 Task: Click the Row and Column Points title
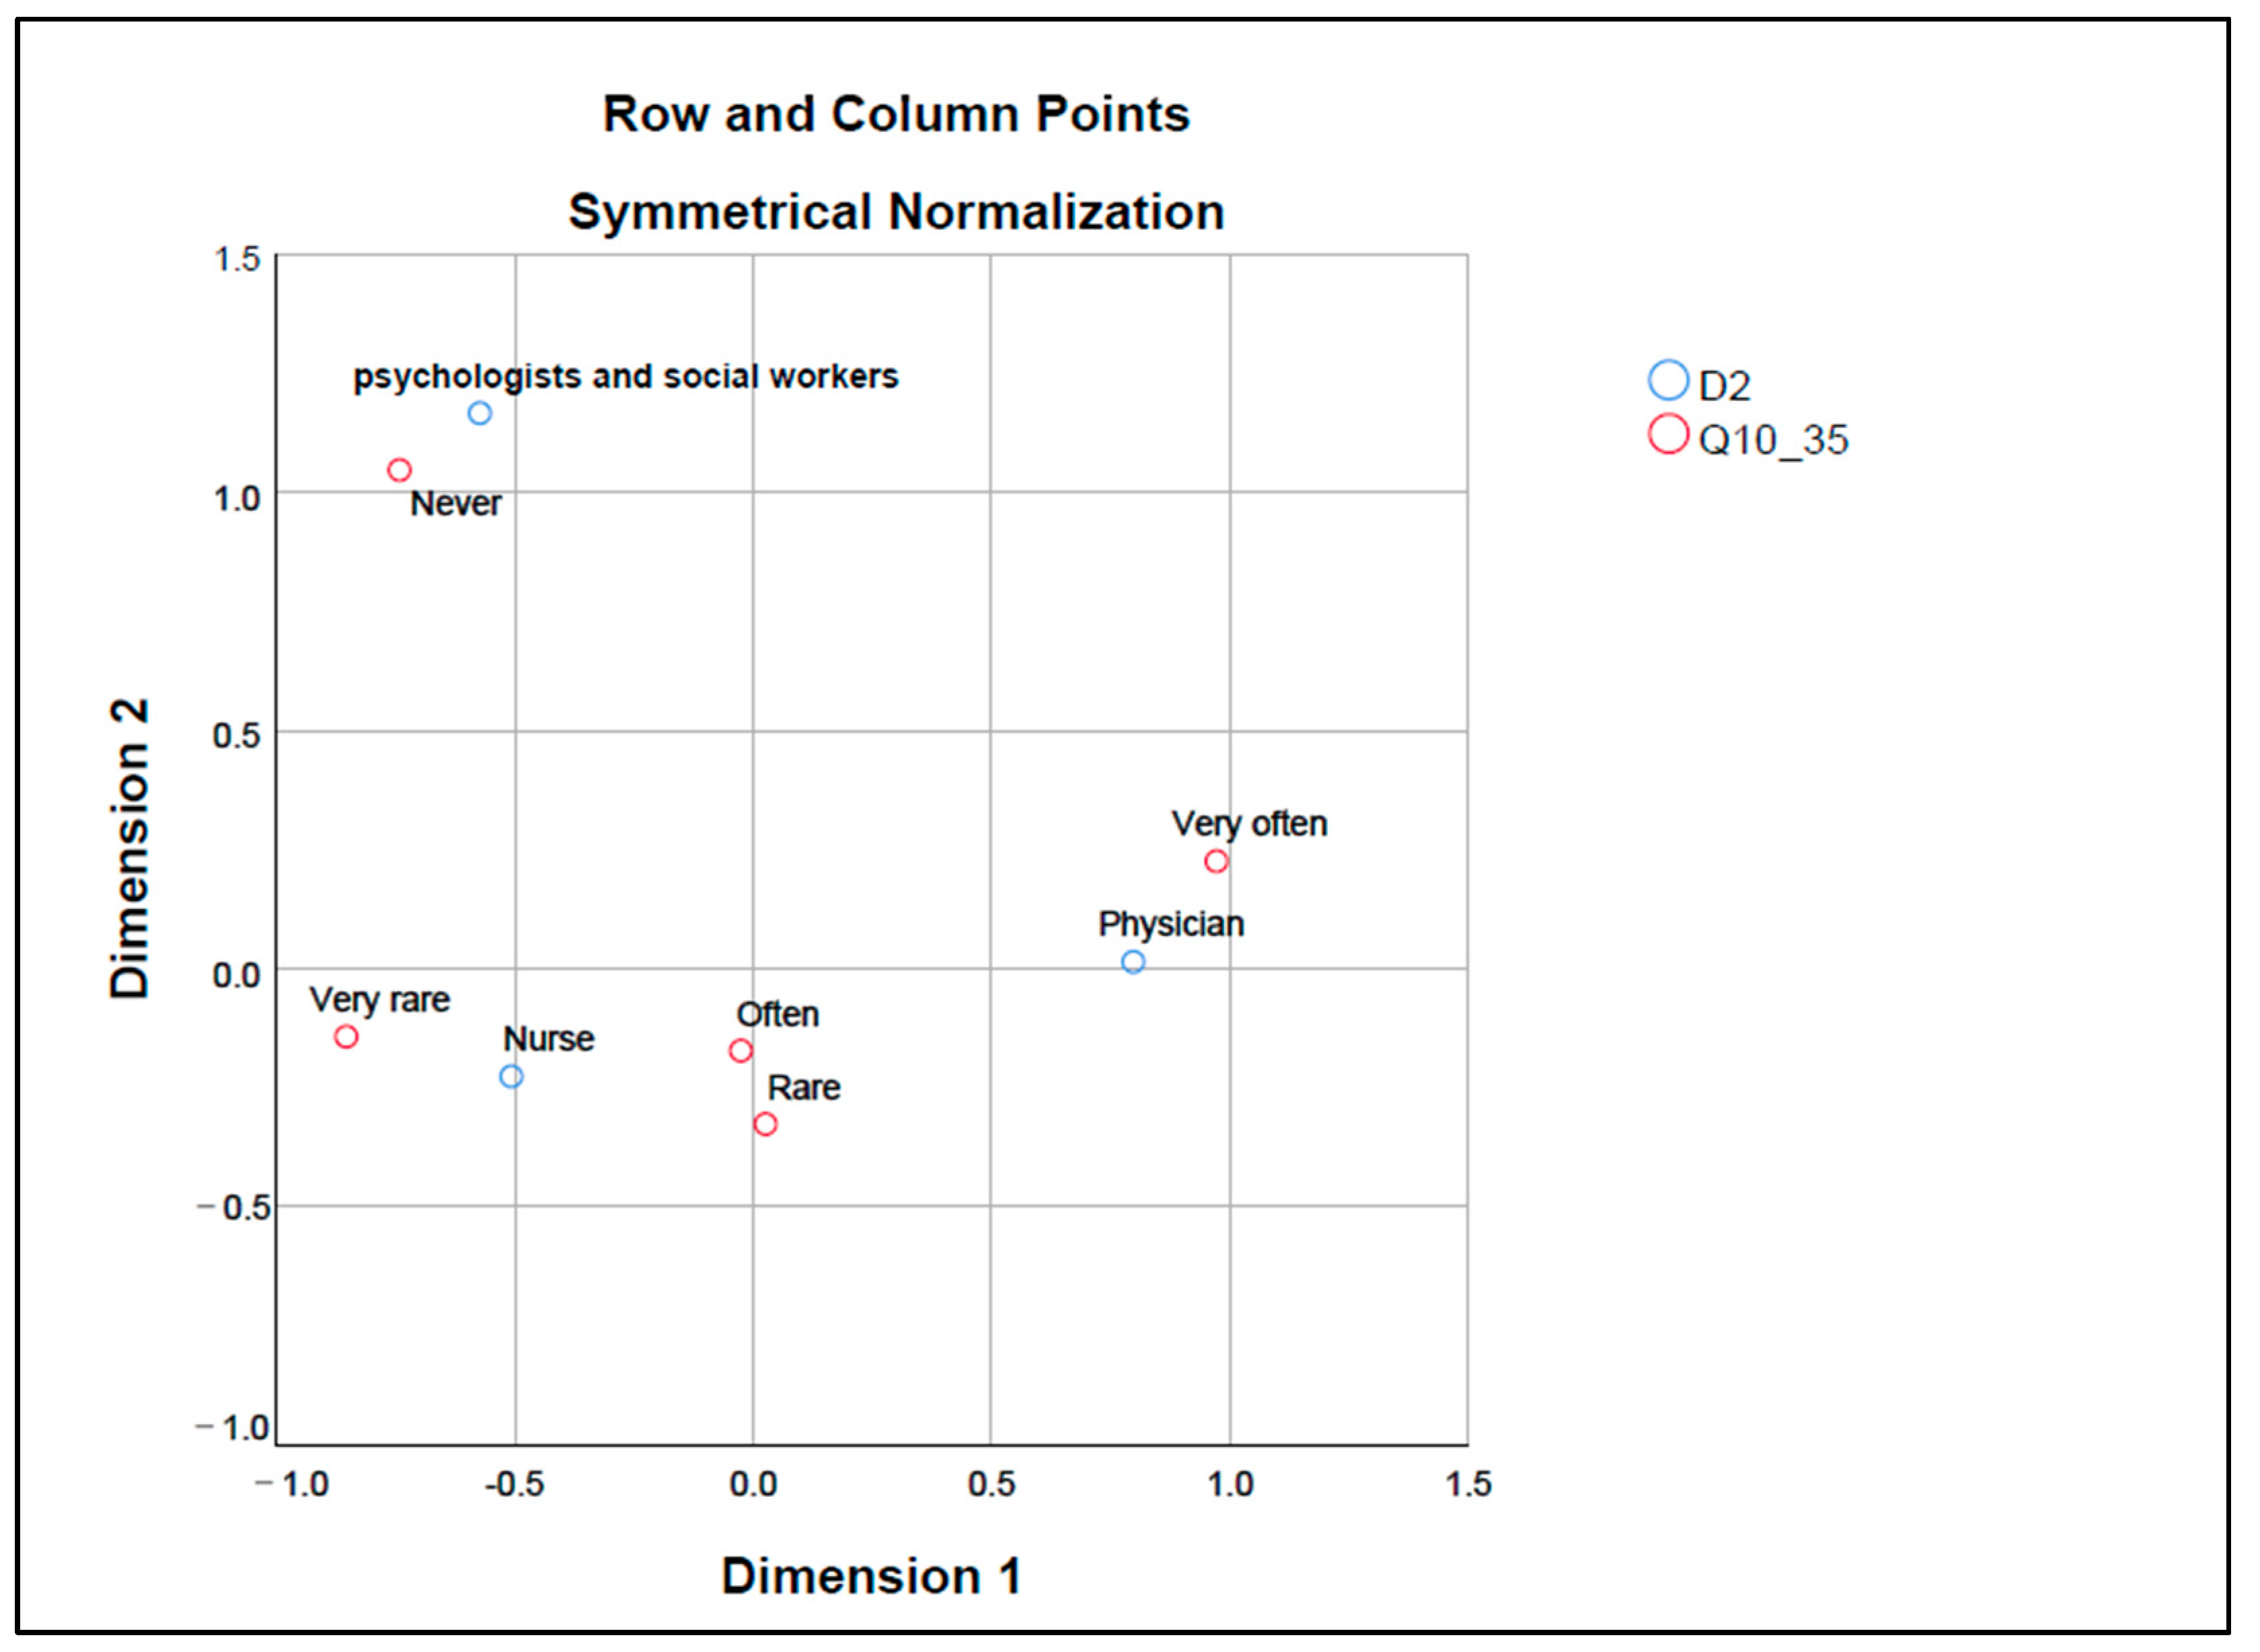[897, 114]
